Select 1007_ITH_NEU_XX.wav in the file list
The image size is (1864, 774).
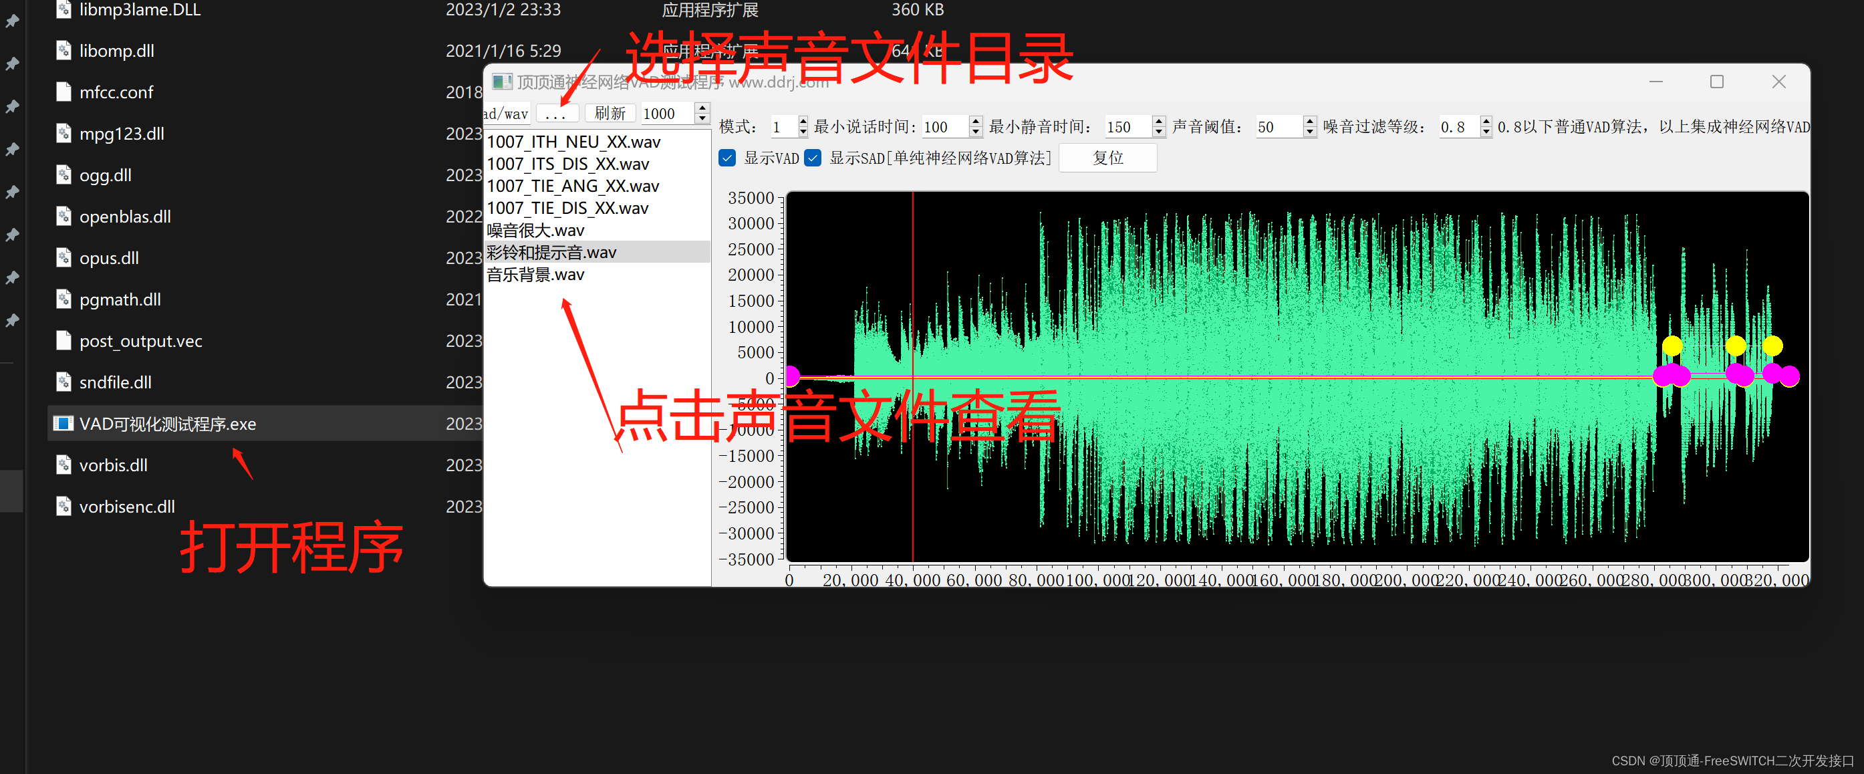[597, 142]
